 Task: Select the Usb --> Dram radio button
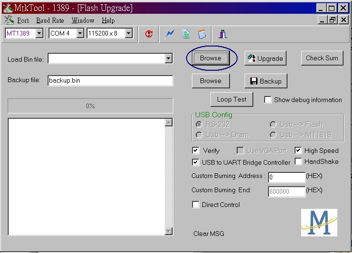(x=199, y=135)
